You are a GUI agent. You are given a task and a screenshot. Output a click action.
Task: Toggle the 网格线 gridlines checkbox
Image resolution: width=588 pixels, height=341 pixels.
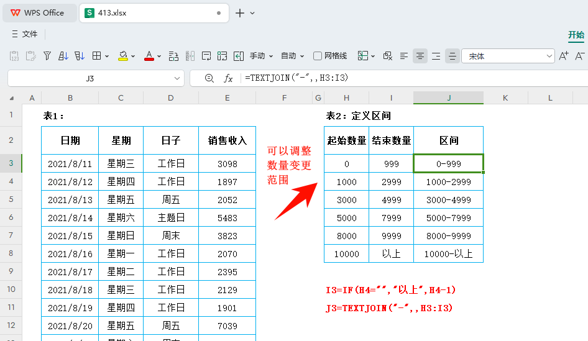[317, 56]
